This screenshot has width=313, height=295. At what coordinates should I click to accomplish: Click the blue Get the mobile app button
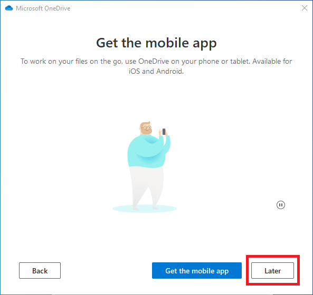click(197, 270)
